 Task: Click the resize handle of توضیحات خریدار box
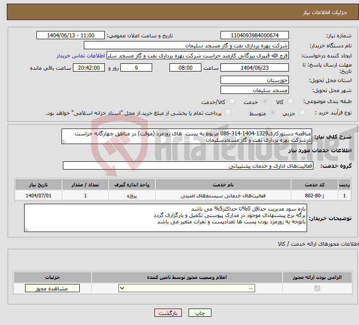[x=27, y=229]
